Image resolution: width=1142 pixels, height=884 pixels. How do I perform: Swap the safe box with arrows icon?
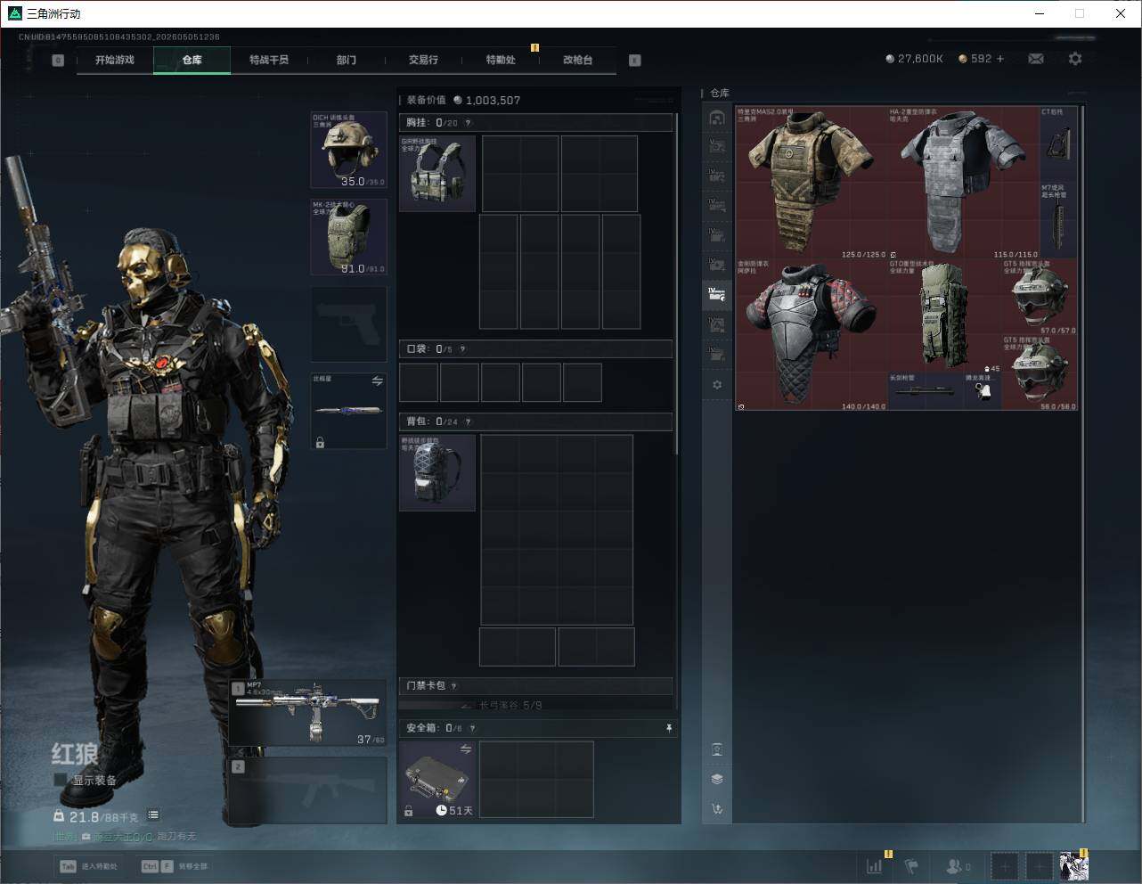pos(466,749)
